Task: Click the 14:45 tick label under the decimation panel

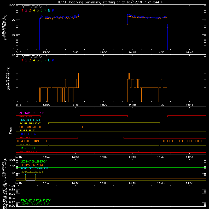Action: coord(189,183)
